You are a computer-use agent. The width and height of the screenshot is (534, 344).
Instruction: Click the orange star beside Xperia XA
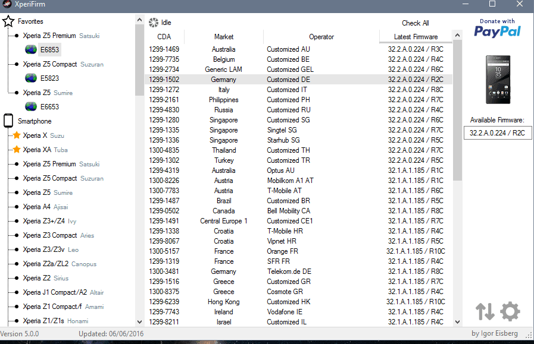click(16, 150)
